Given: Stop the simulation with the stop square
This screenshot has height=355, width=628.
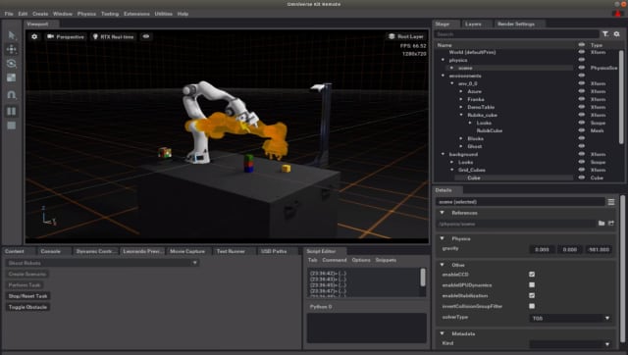Looking at the screenshot, I should coord(12,126).
